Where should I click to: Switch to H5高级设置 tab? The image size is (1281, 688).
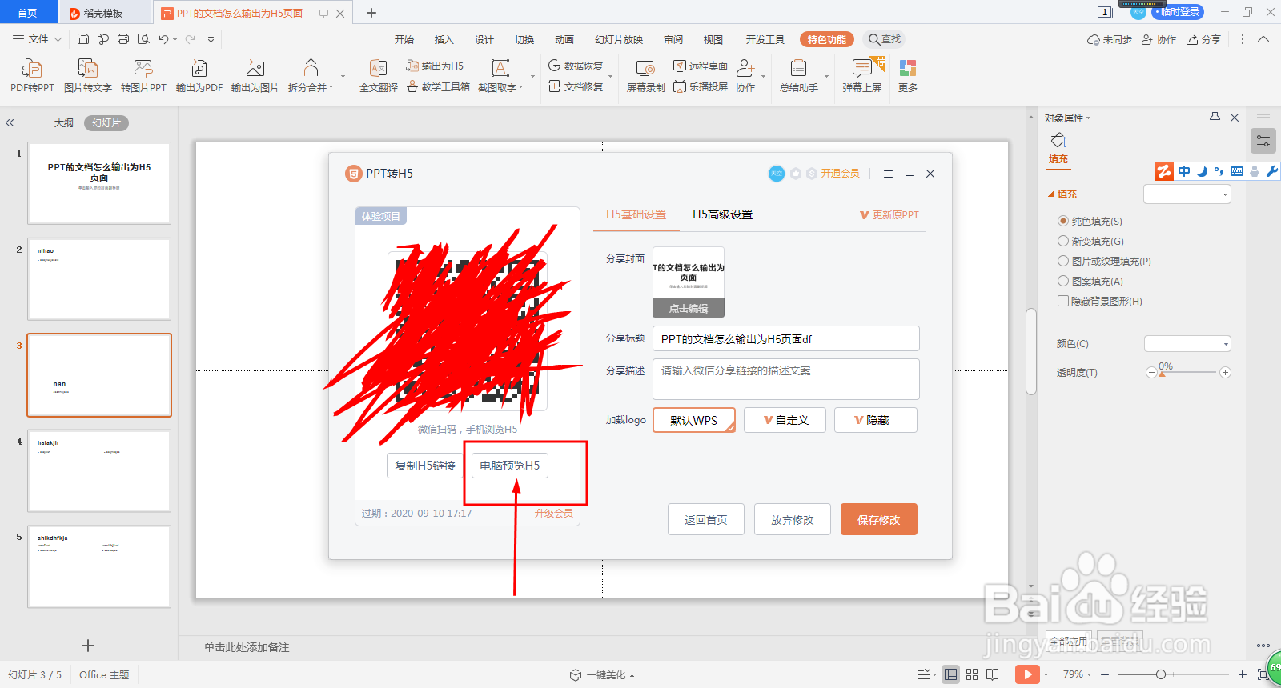[x=722, y=214]
